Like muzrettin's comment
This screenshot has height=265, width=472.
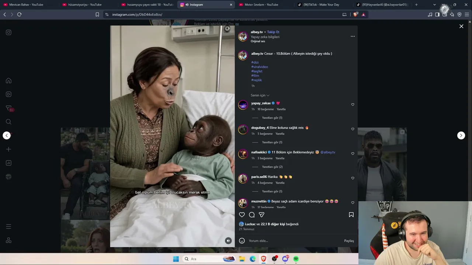tap(353, 203)
